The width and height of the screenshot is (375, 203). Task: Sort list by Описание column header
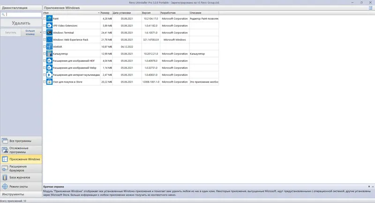coord(204,13)
